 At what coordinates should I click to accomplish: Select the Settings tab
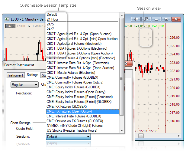[x=32, y=75]
